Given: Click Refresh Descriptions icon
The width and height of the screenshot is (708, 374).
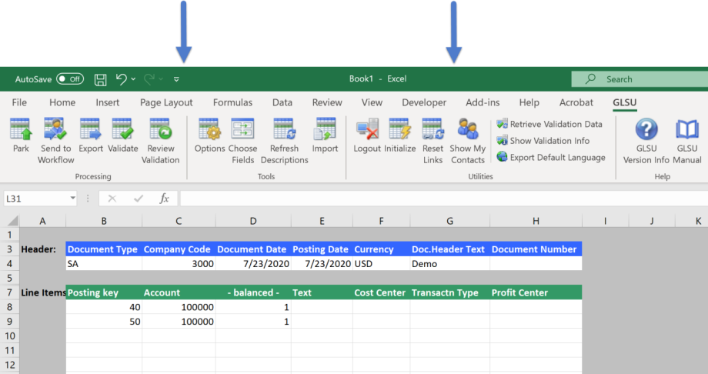Looking at the screenshot, I should [x=284, y=141].
